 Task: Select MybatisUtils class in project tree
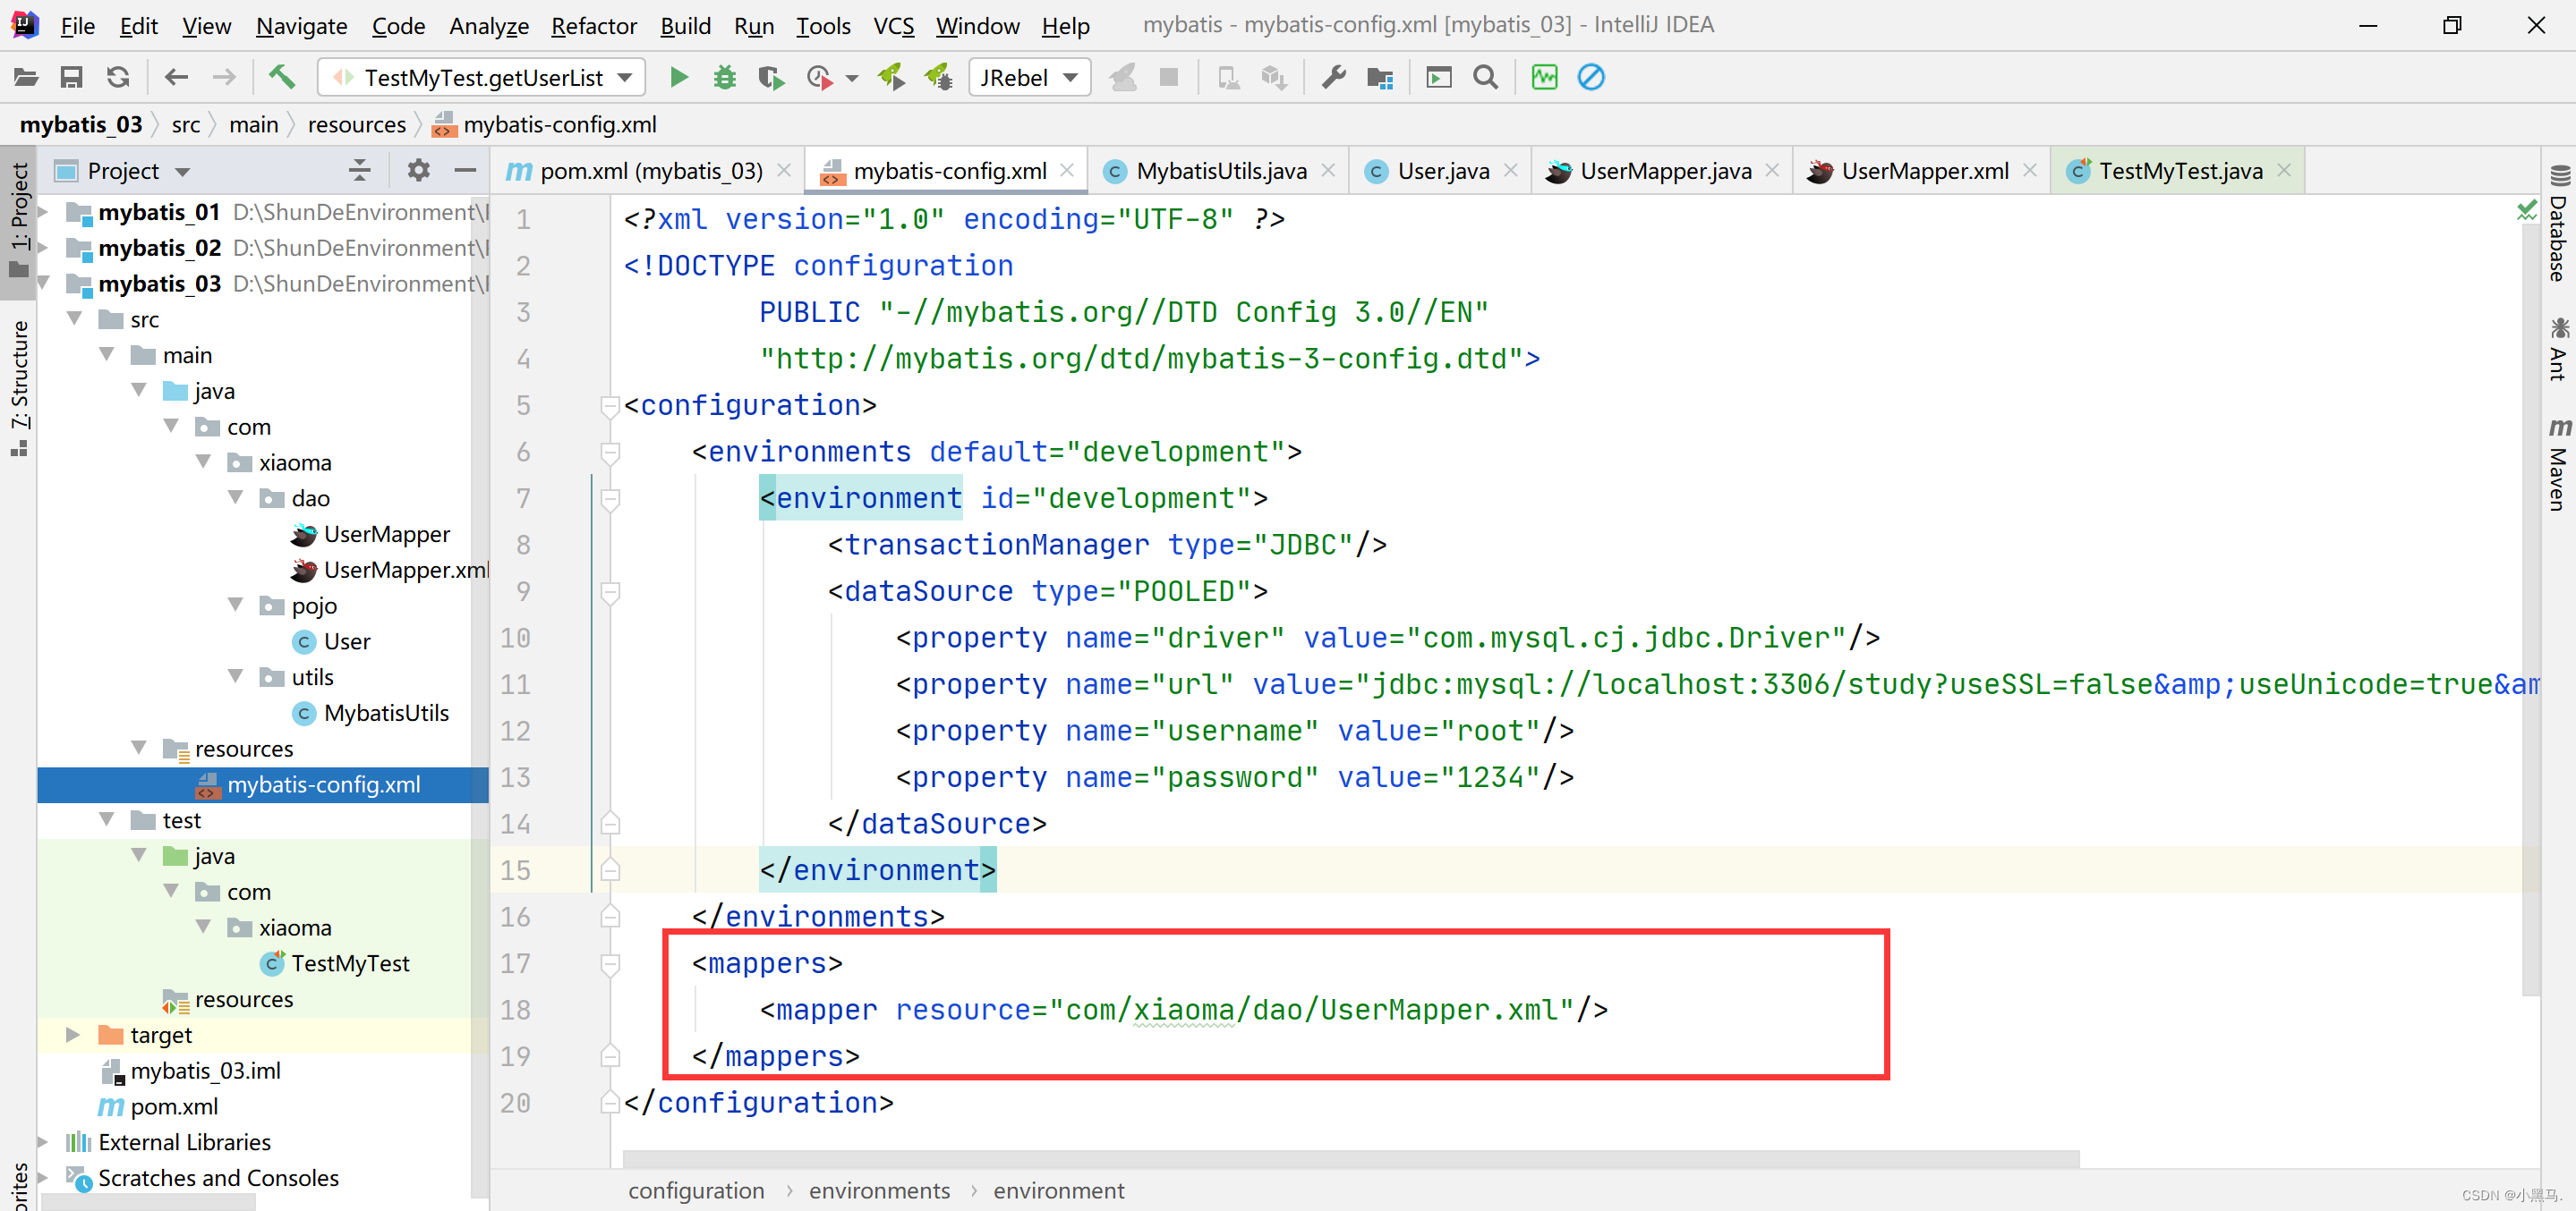click(386, 713)
